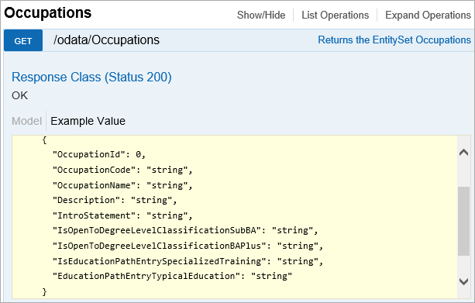Collapse the Occupations section heading

click(47, 13)
